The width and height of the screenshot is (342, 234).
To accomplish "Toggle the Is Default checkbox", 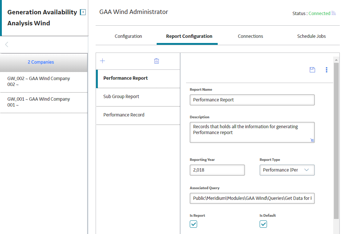I will pos(263,224).
